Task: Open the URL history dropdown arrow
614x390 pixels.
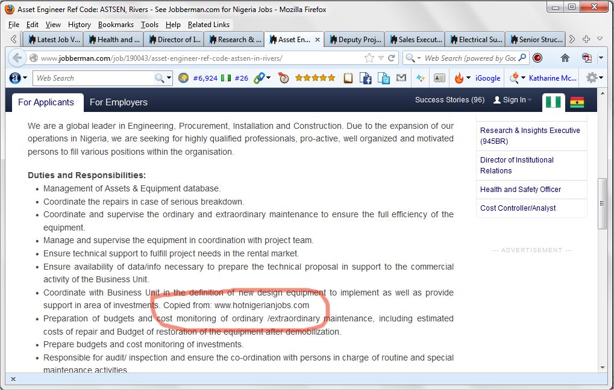Action: pyautogui.click(x=381, y=58)
